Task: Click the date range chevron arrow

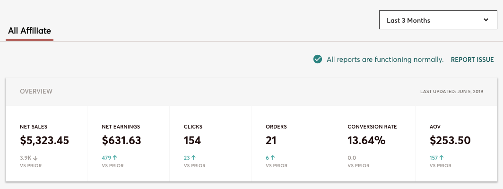Action: pyautogui.click(x=486, y=20)
